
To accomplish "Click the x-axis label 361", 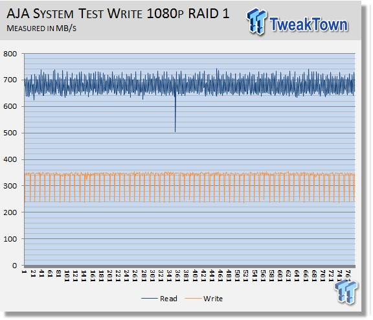I will point(177,276).
